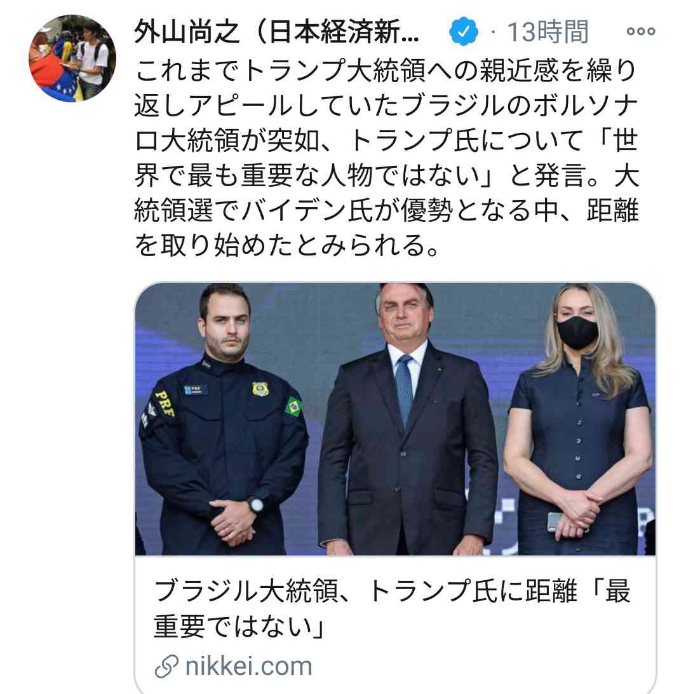Tap the blue verified checkmark badge
The image size is (686, 694).
(x=463, y=31)
